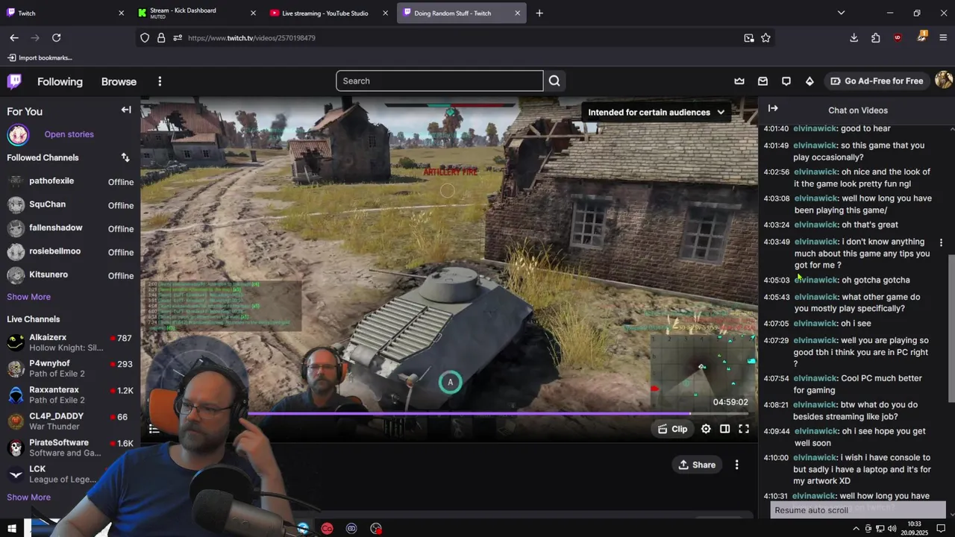Show more followed channels
Screen dimensions: 955x537
pos(28,297)
